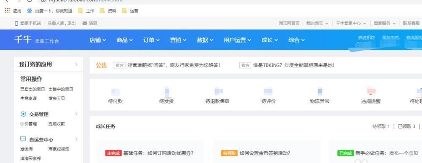Click 退出 to log out

[x=72, y=23]
